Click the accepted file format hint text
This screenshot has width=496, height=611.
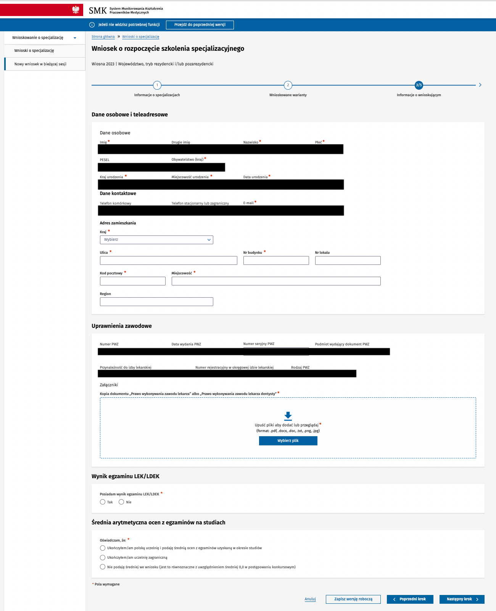coord(288,431)
